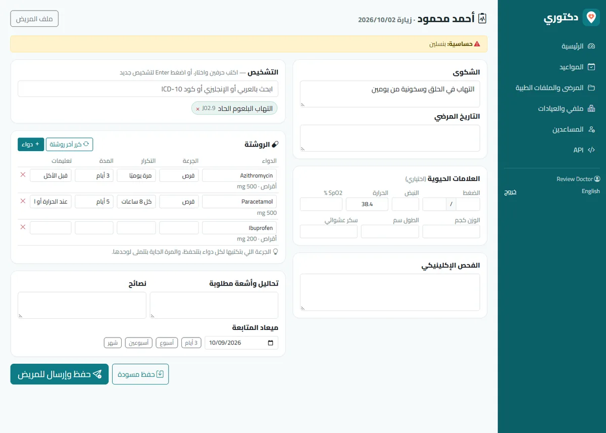This screenshot has height=433, width=606.
Task: Click the Doctory heart logo icon
Action: pos(591,17)
